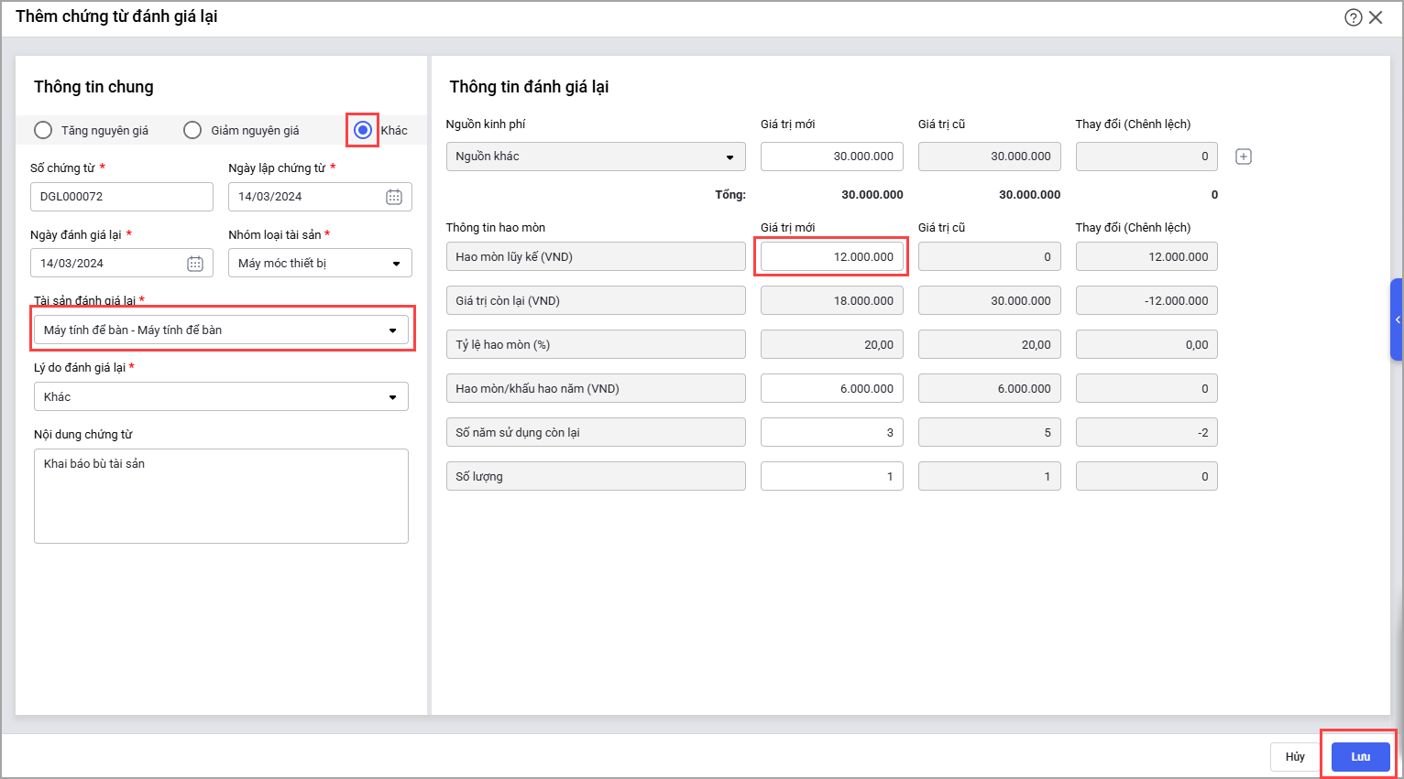
Task: Edit Số lượng new value field
Action: point(832,476)
